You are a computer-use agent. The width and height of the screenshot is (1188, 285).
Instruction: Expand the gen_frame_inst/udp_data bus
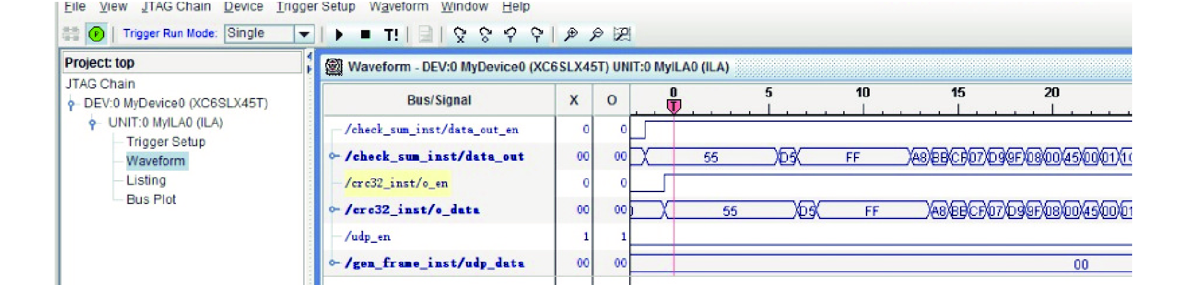point(334,263)
